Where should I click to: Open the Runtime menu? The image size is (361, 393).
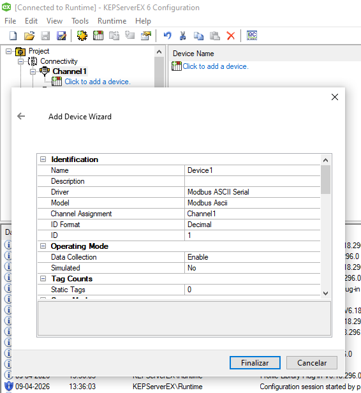coord(112,21)
